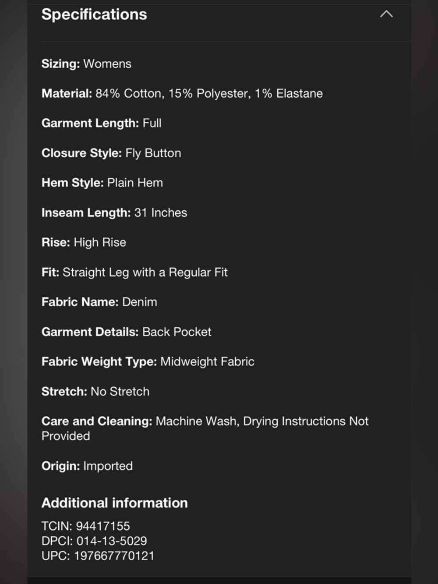Click the Specifications heading
Viewport: 438px width, 584px height.
[x=94, y=14]
